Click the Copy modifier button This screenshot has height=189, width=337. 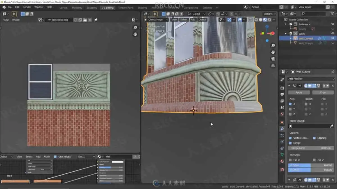click(x=323, y=92)
